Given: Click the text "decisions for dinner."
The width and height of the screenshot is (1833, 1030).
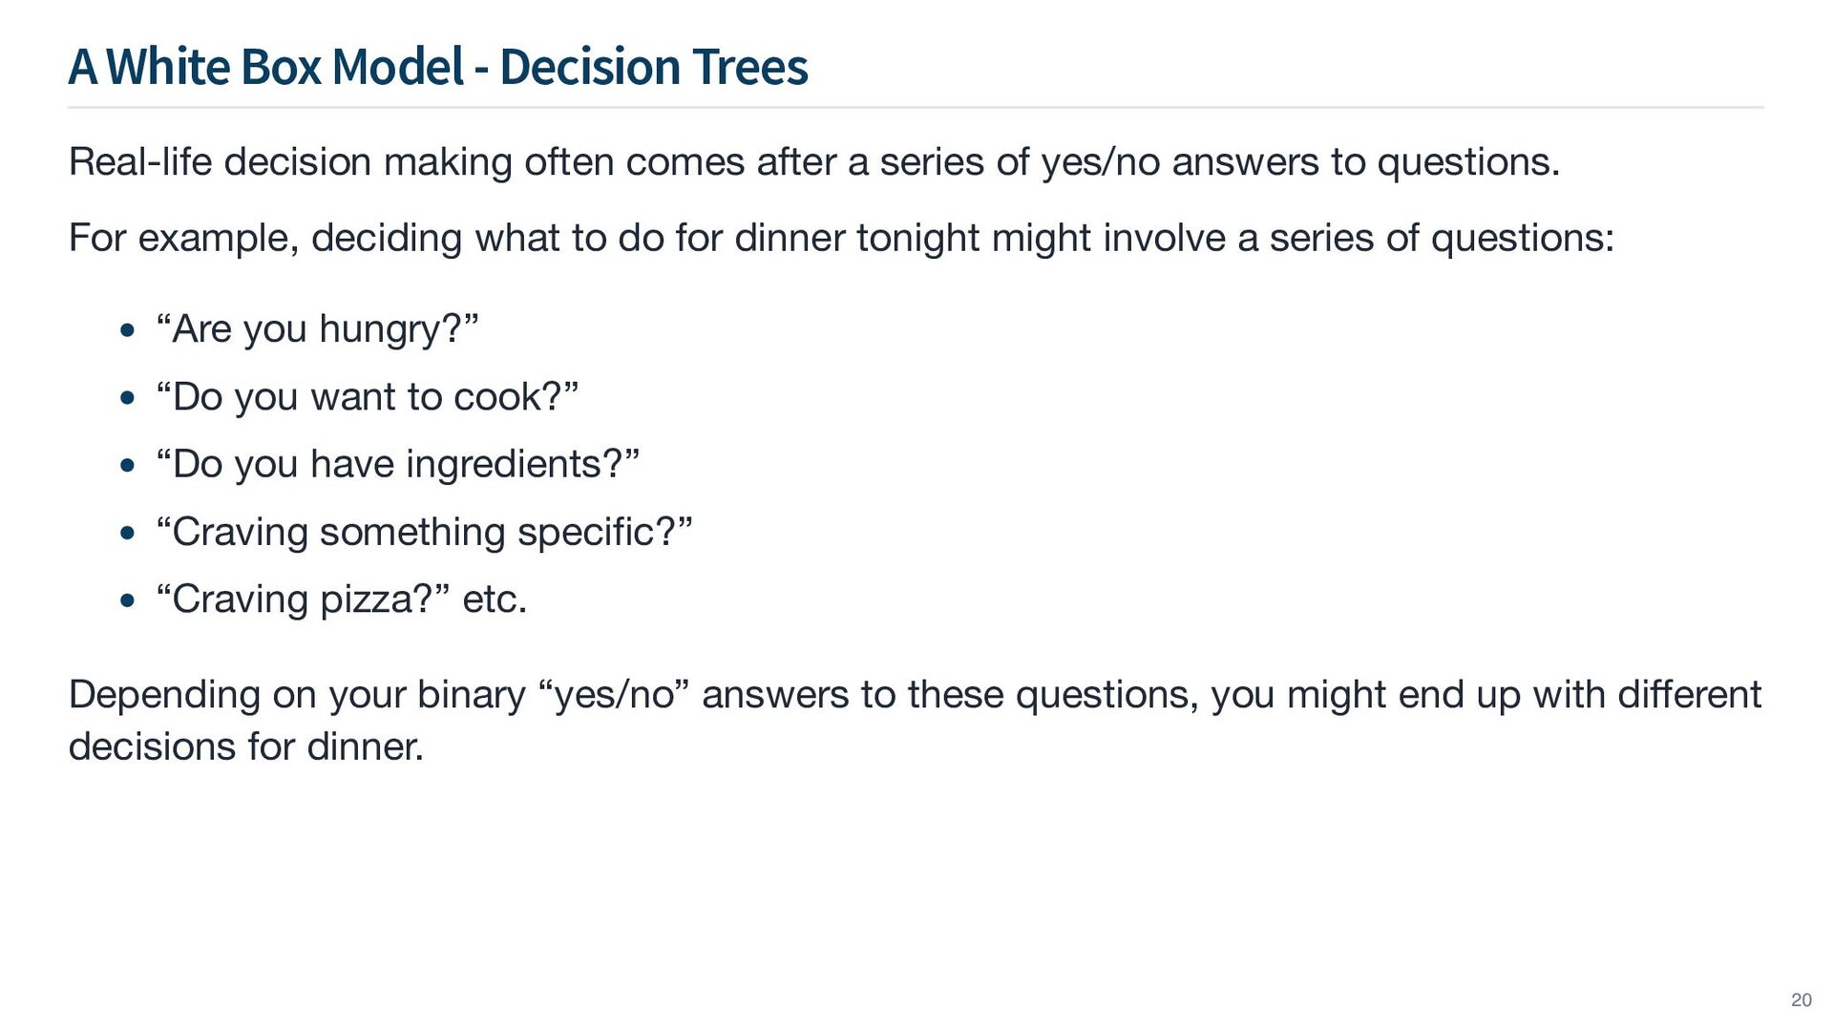Looking at the screenshot, I should [246, 746].
